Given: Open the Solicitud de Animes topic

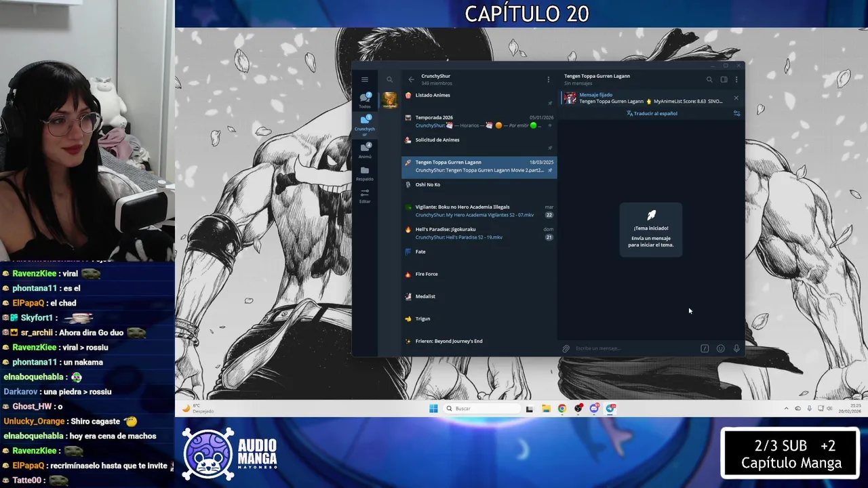Looking at the screenshot, I should click(x=479, y=144).
